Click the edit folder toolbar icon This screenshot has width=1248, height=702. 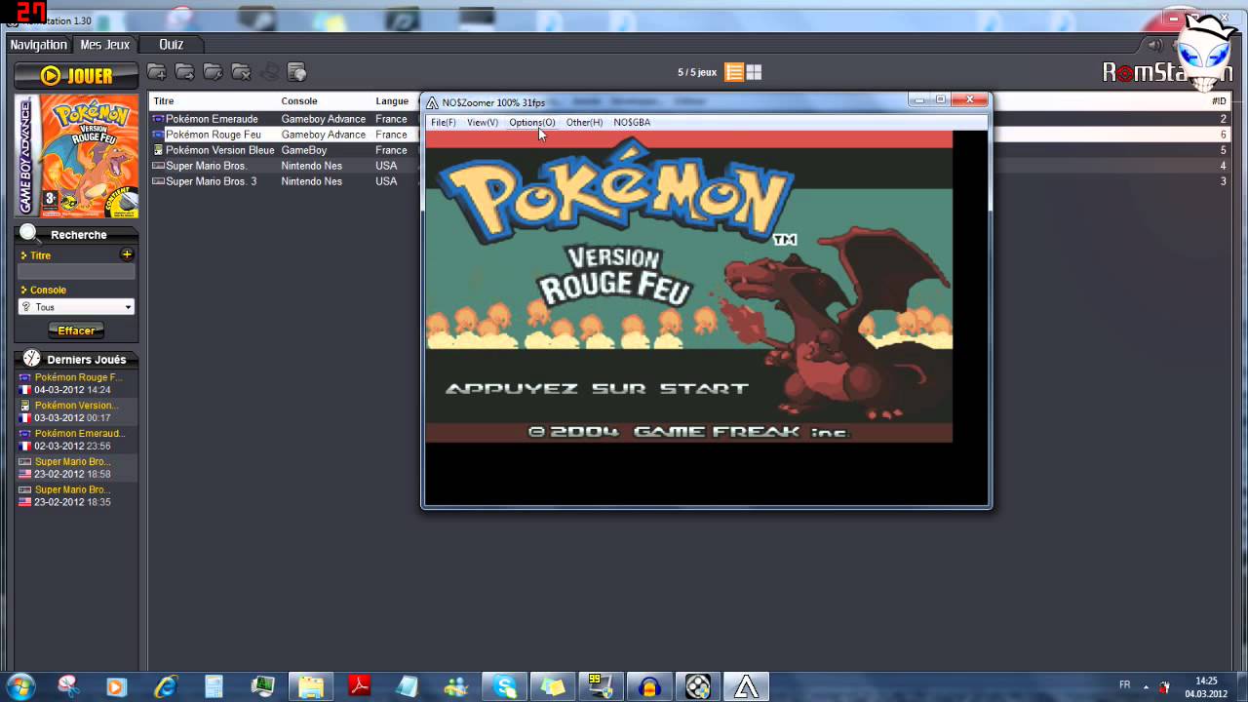point(213,72)
